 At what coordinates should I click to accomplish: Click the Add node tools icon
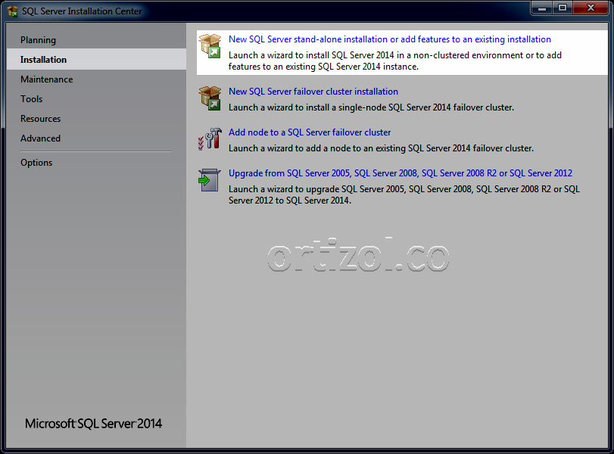tap(210, 139)
